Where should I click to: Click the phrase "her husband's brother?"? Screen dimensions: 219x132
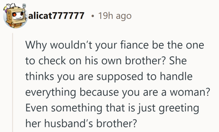coord(81,124)
